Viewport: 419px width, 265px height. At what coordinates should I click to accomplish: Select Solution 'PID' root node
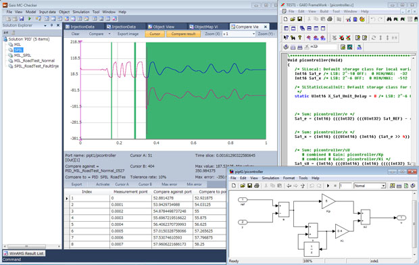coord(29,39)
